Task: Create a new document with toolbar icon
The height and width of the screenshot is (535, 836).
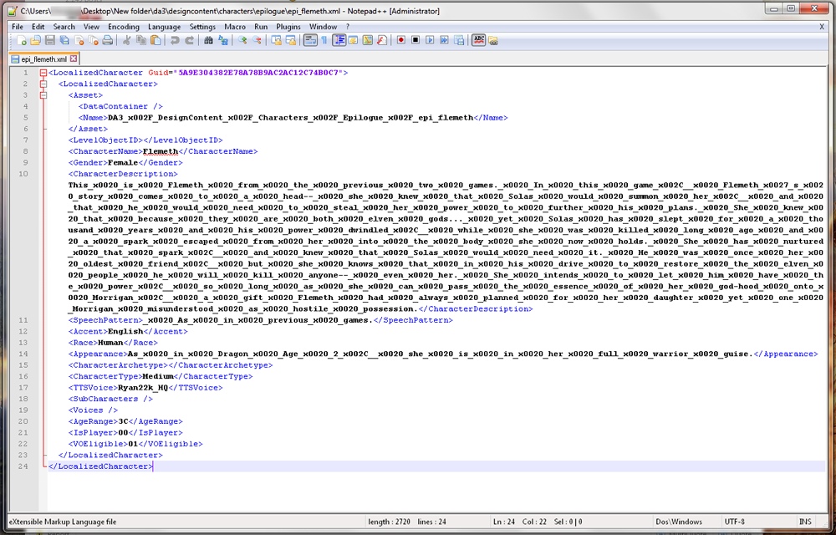Action: pyautogui.click(x=23, y=40)
